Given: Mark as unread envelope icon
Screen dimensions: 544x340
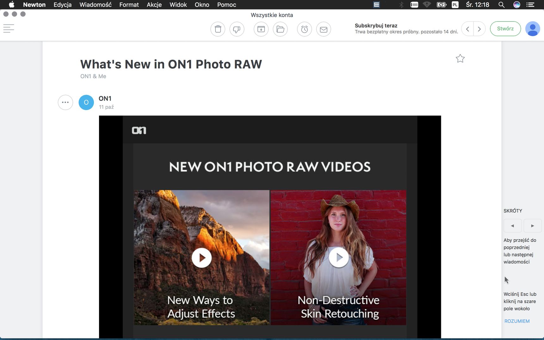Looking at the screenshot, I should [x=324, y=29].
